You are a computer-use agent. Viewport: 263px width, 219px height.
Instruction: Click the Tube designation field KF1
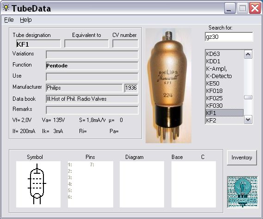(x=38, y=44)
